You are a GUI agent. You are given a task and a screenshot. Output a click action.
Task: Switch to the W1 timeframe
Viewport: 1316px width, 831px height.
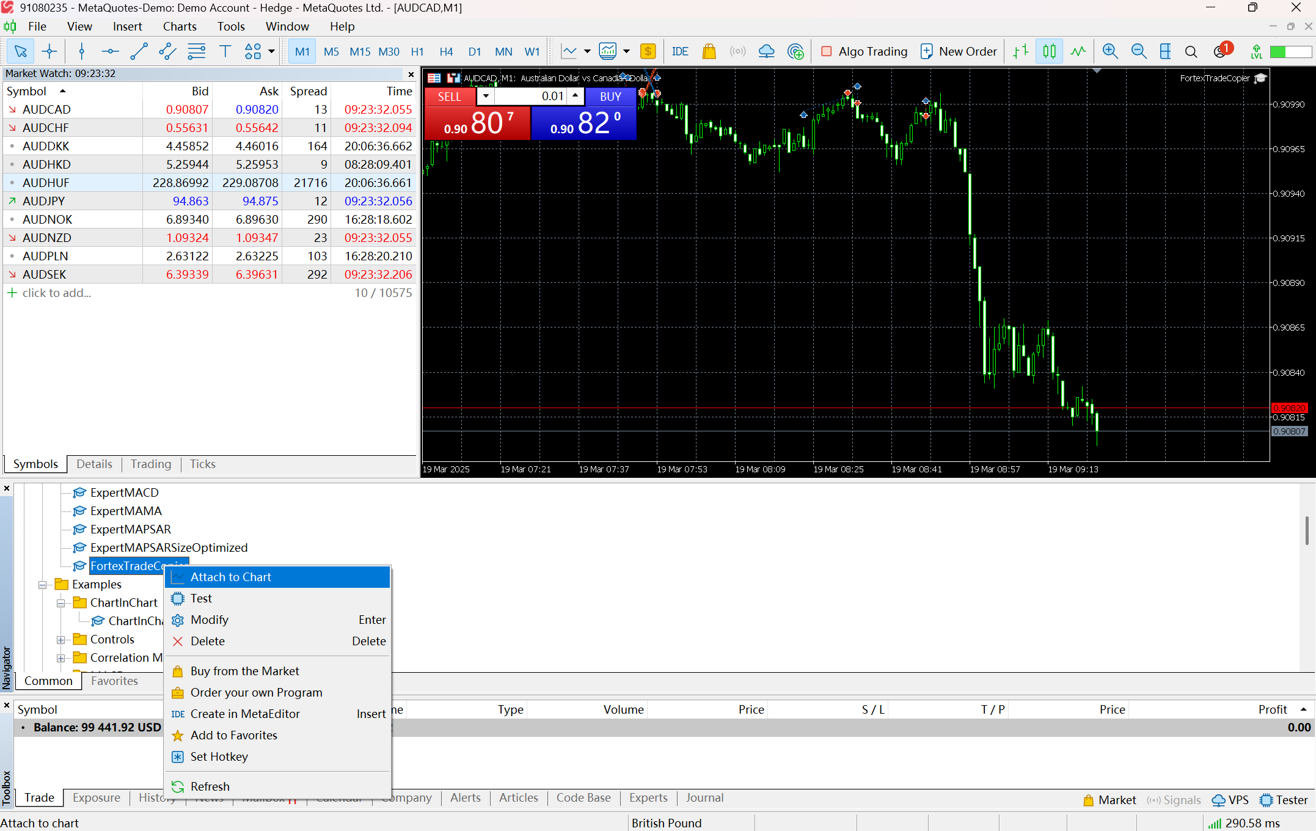pos(532,51)
